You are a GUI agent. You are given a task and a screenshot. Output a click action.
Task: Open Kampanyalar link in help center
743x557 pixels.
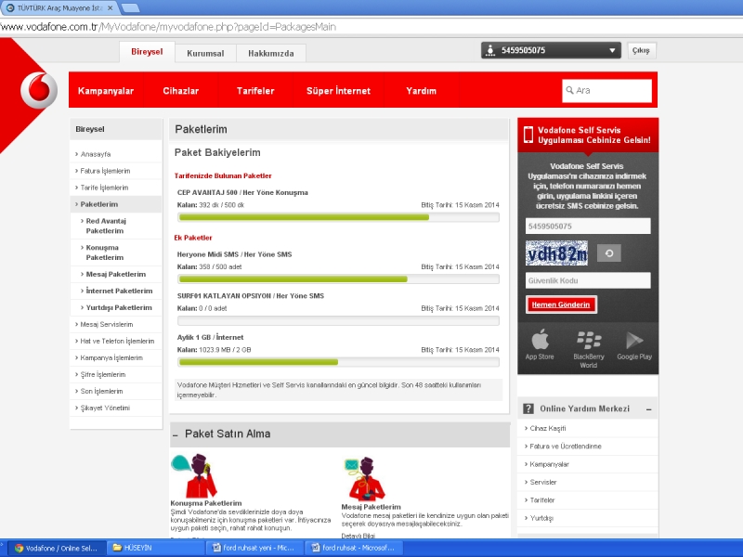click(549, 464)
